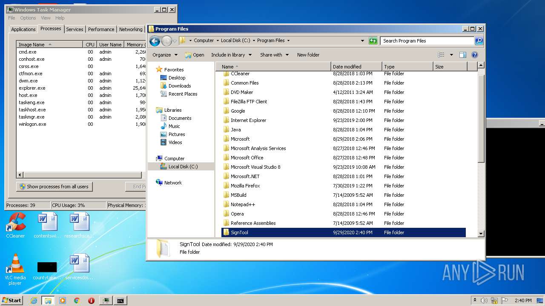
Task: Open Task Manager View menu
Action: 46,18
